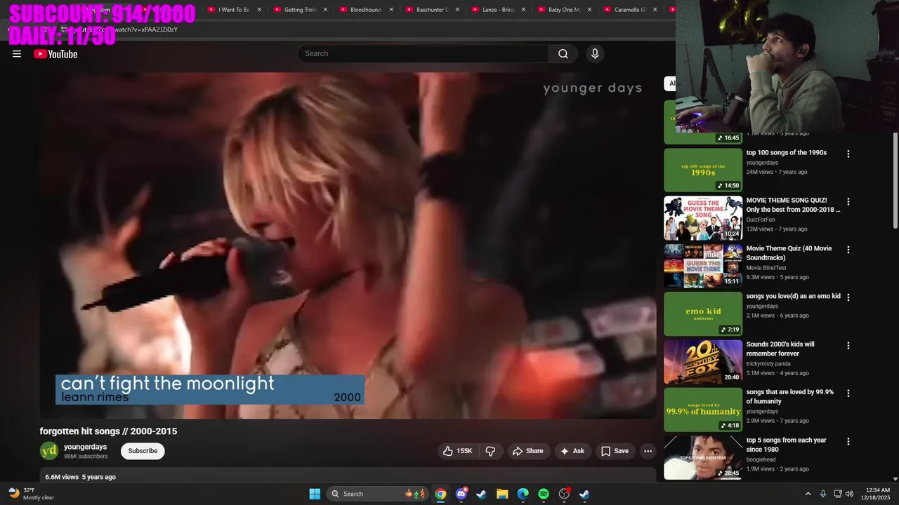Open 'Movie Theme Quiz (40 Movie Soundtracks)' thumbnail

(703, 266)
